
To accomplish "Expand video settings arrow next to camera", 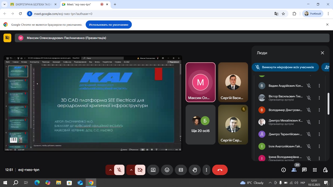I will point(131,170).
